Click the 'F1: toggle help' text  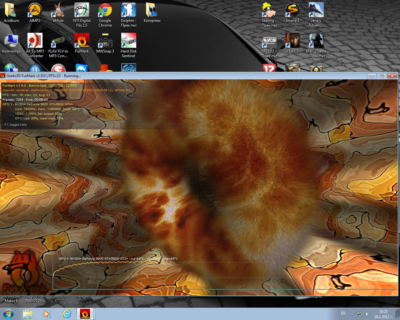pyautogui.click(x=15, y=124)
